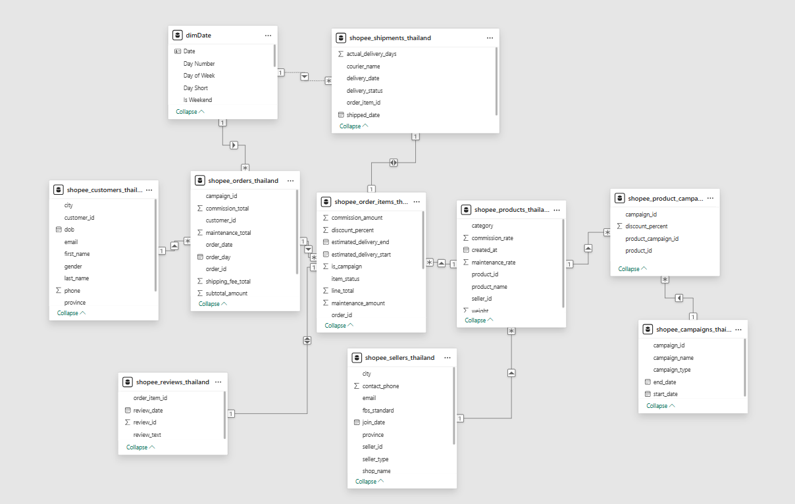Open the shopee_sellers_thailand ellipsis menu

(x=448, y=358)
